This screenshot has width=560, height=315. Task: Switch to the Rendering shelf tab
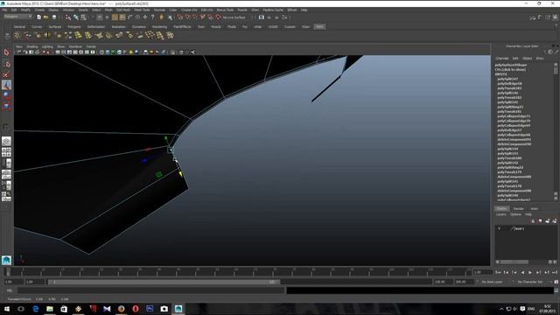pyautogui.click(x=159, y=27)
